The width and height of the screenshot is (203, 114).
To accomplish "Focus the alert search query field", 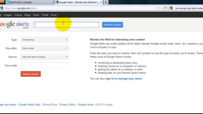I will coord(66,25).
